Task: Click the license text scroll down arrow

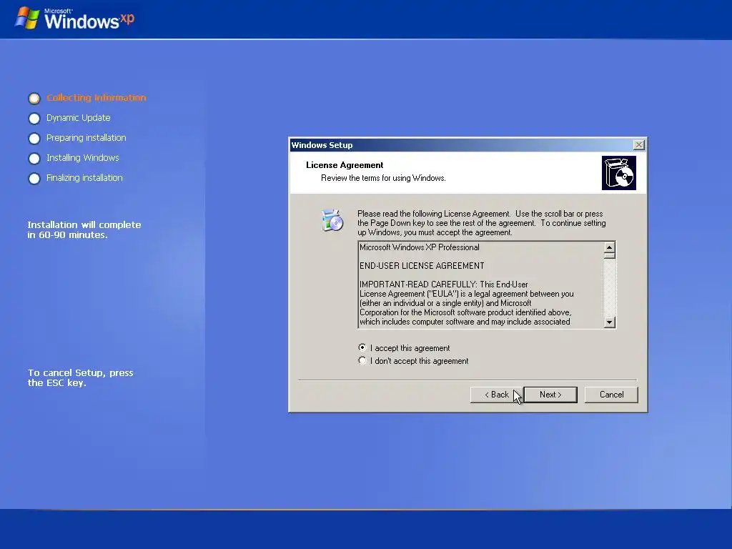Action: 609,322
